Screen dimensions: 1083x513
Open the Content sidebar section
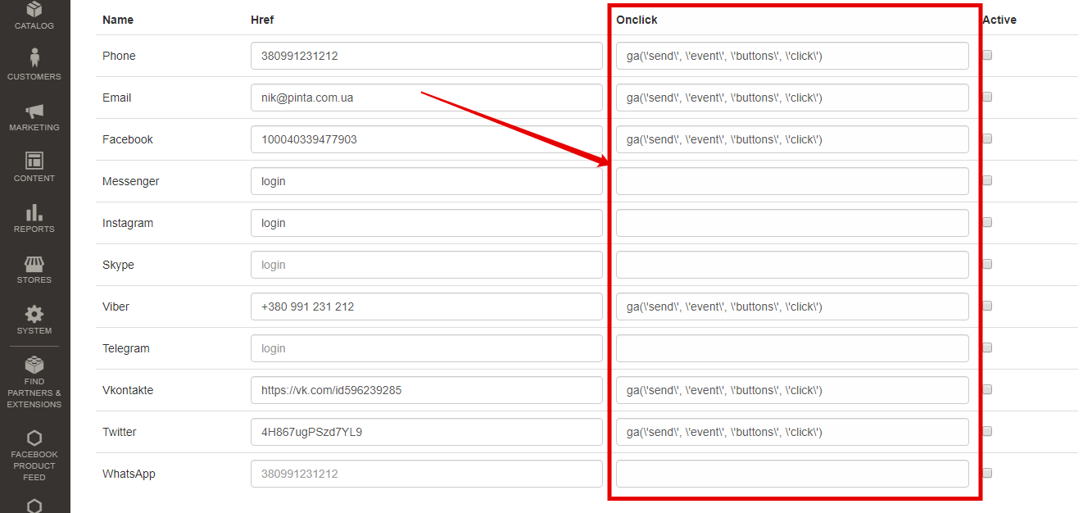click(x=34, y=167)
